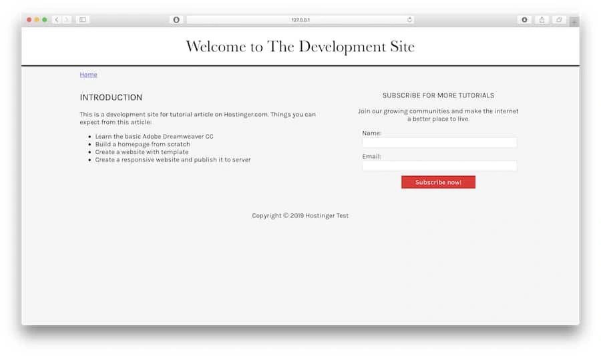Click the extension icon next to the Share button
This screenshot has height=356, width=601.
point(524,19)
